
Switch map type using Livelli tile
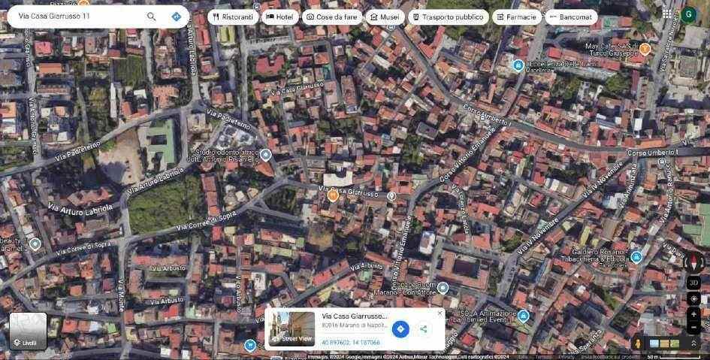coord(28,331)
